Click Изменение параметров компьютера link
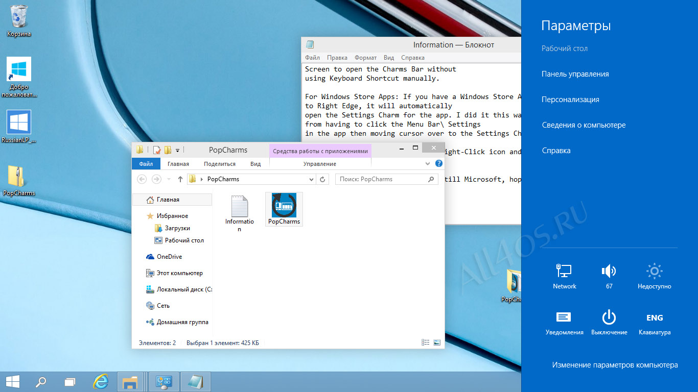698x392 pixels. 615,365
